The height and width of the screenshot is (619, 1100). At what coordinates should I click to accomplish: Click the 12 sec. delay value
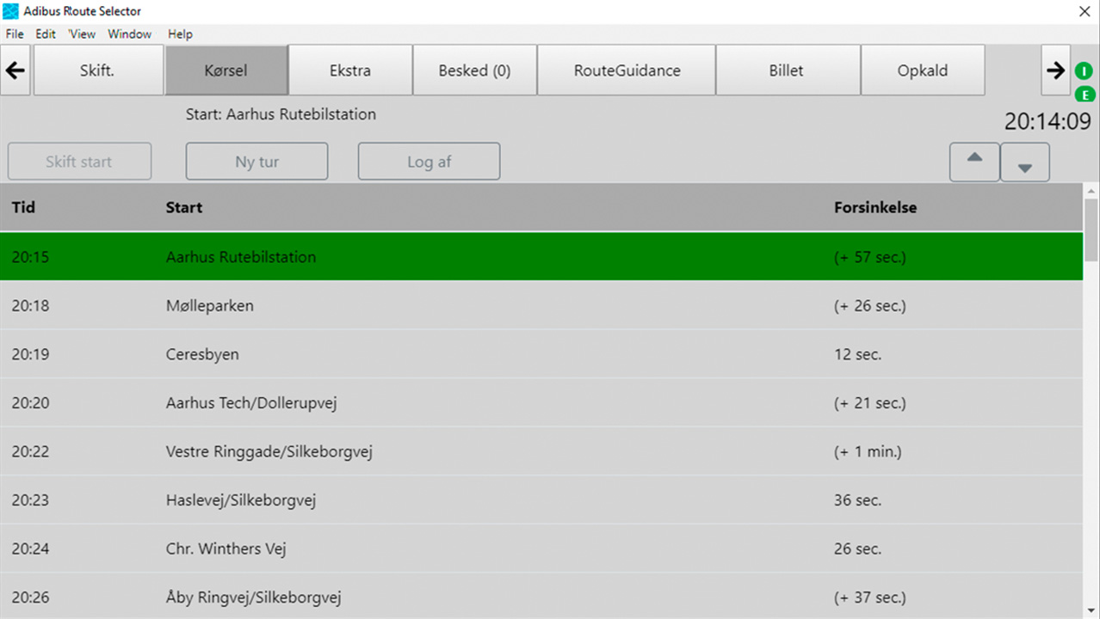pyautogui.click(x=858, y=354)
